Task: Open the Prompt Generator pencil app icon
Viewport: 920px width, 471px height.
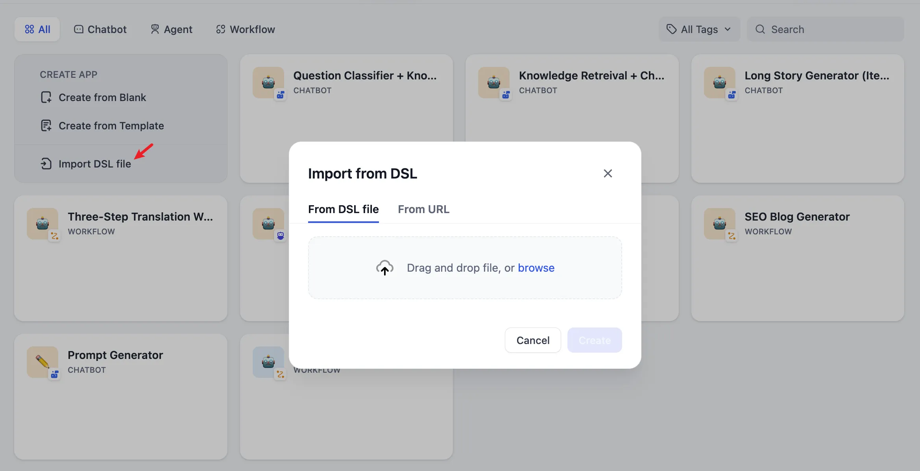Action: click(42, 362)
